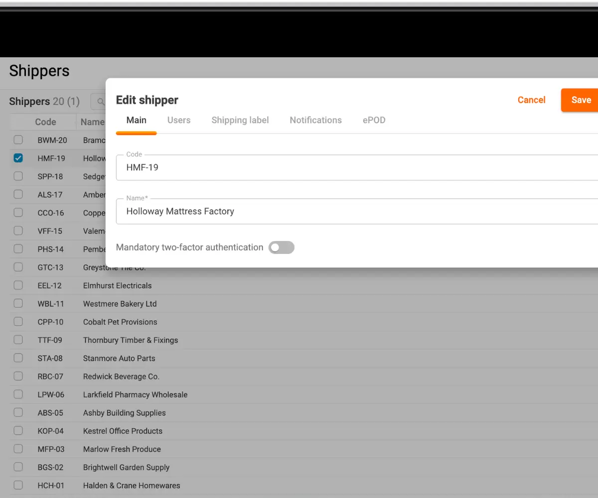Click the WBL-11 code cell
The height and width of the screenshot is (498, 598).
click(x=51, y=304)
